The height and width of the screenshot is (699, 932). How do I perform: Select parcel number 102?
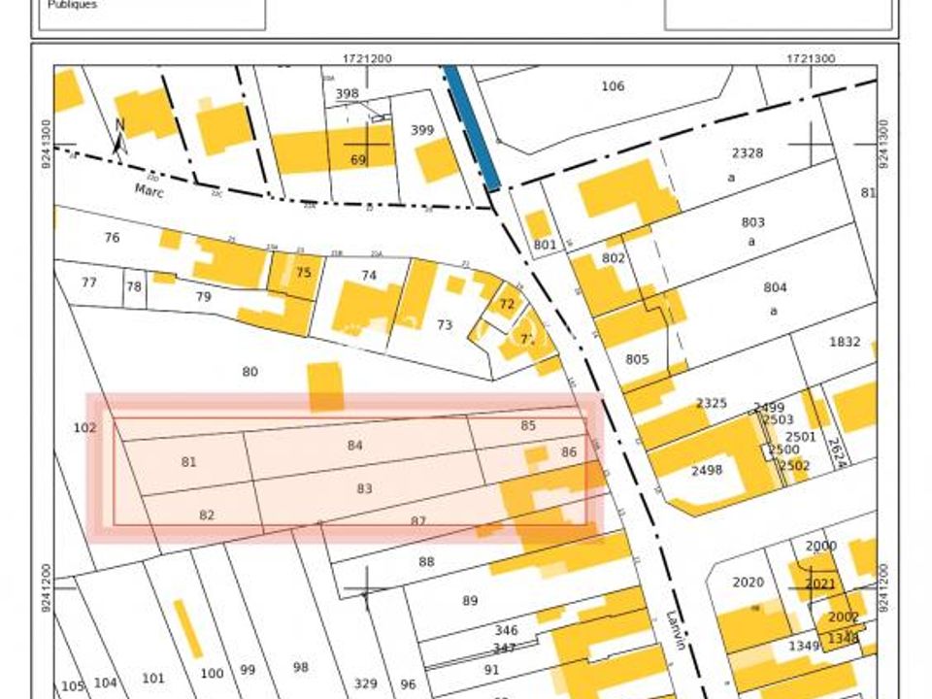[85, 428]
